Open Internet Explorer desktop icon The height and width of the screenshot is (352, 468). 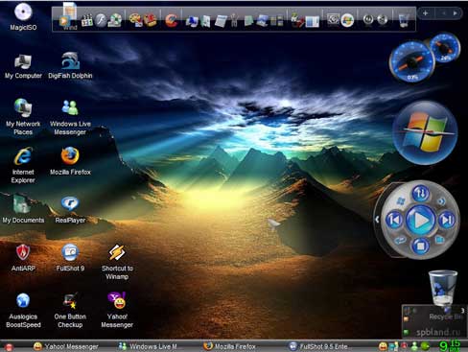[x=23, y=165]
